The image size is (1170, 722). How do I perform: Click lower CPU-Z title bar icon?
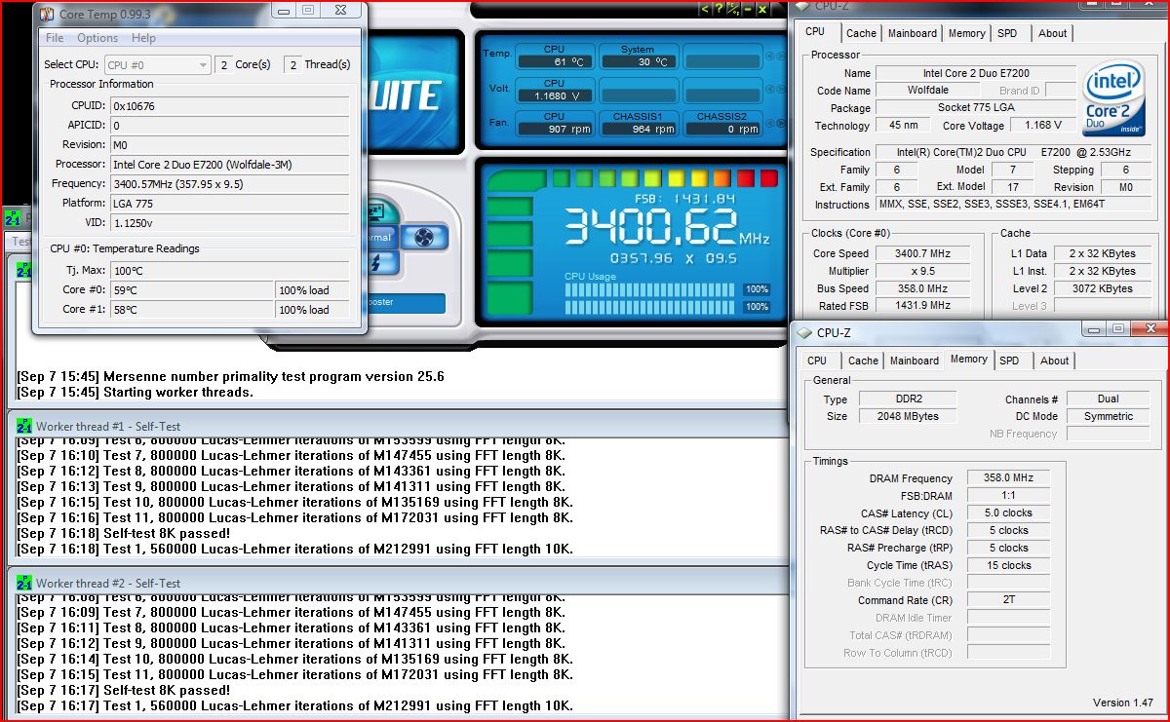(804, 332)
